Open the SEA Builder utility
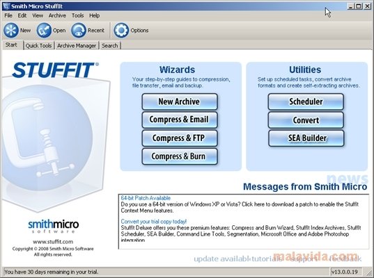The height and width of the screenshot is (278, 374). tap(306, 138)
